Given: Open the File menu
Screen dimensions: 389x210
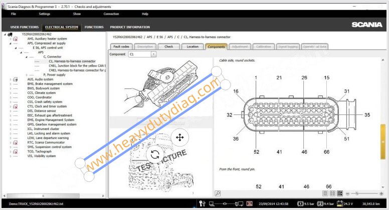Looking at the screenshot, I should [x=14, y=14].
